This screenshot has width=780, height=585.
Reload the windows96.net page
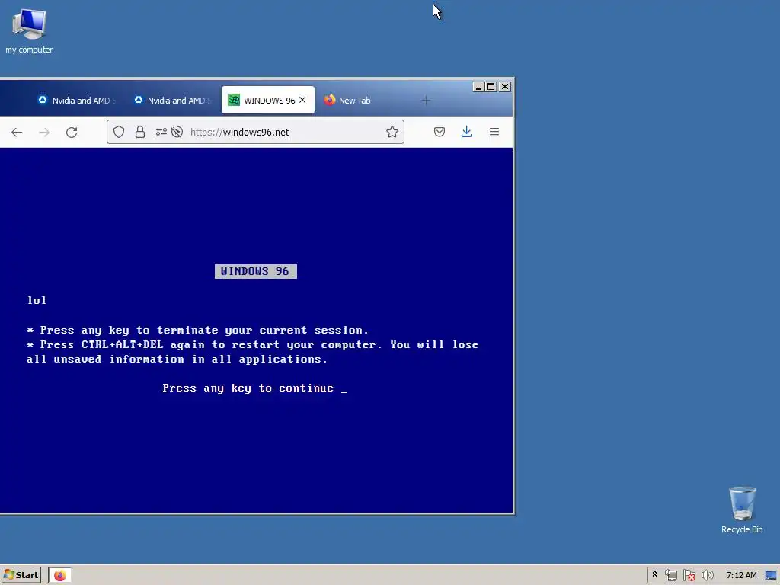pyautogui.click(x=72, y=133)
